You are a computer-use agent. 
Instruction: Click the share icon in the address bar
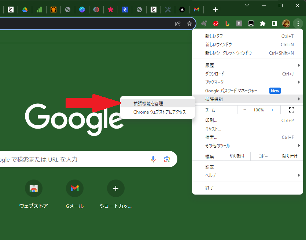[177, 23]
